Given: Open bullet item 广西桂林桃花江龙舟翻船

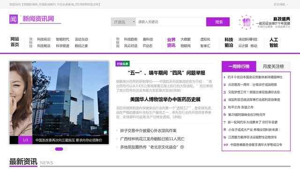Looking at the screenshot, I should [152, 139].
